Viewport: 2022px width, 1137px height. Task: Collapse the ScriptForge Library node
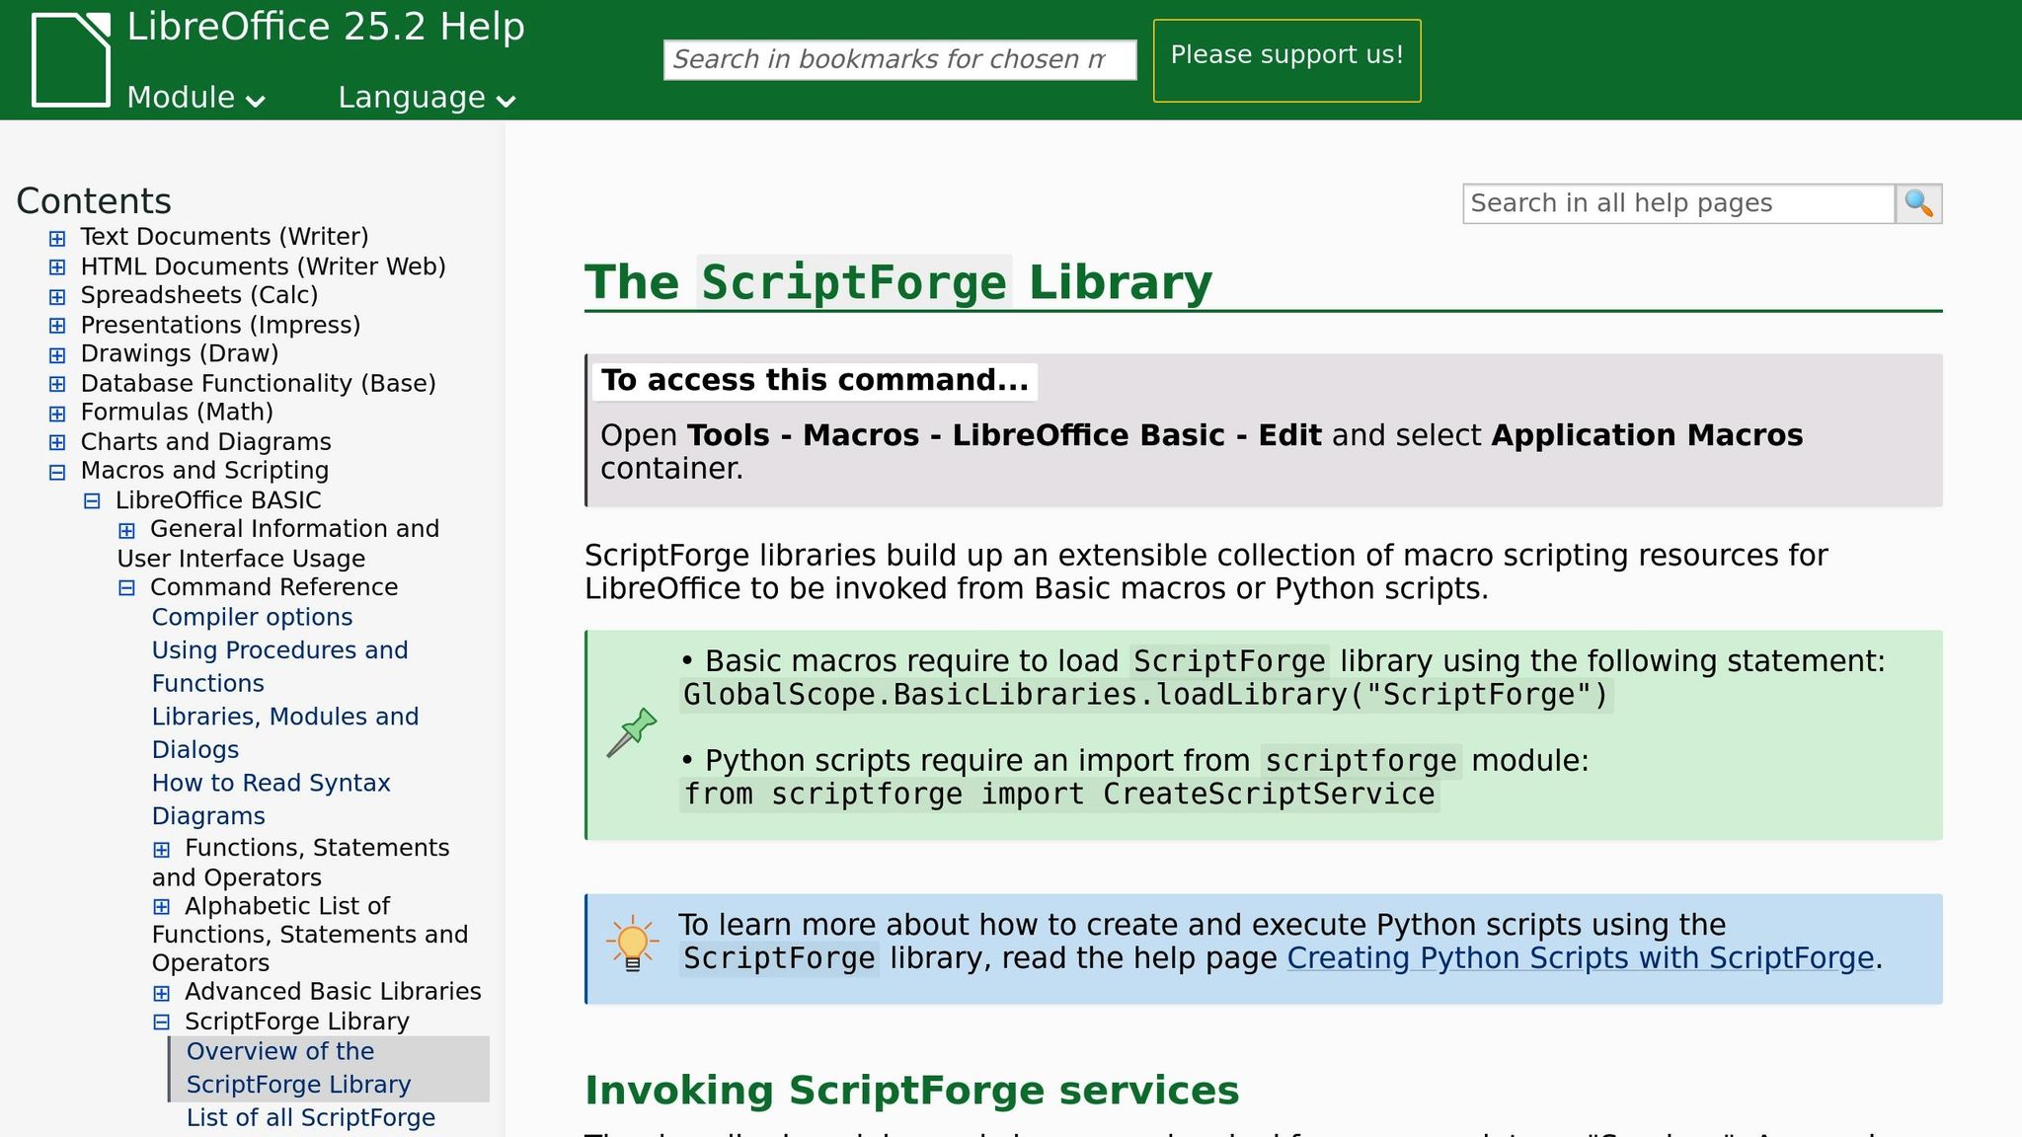coord(162,1022)
